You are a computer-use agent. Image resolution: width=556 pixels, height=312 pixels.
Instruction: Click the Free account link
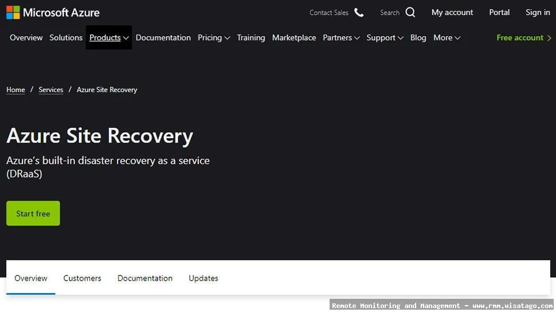point(520,38)
